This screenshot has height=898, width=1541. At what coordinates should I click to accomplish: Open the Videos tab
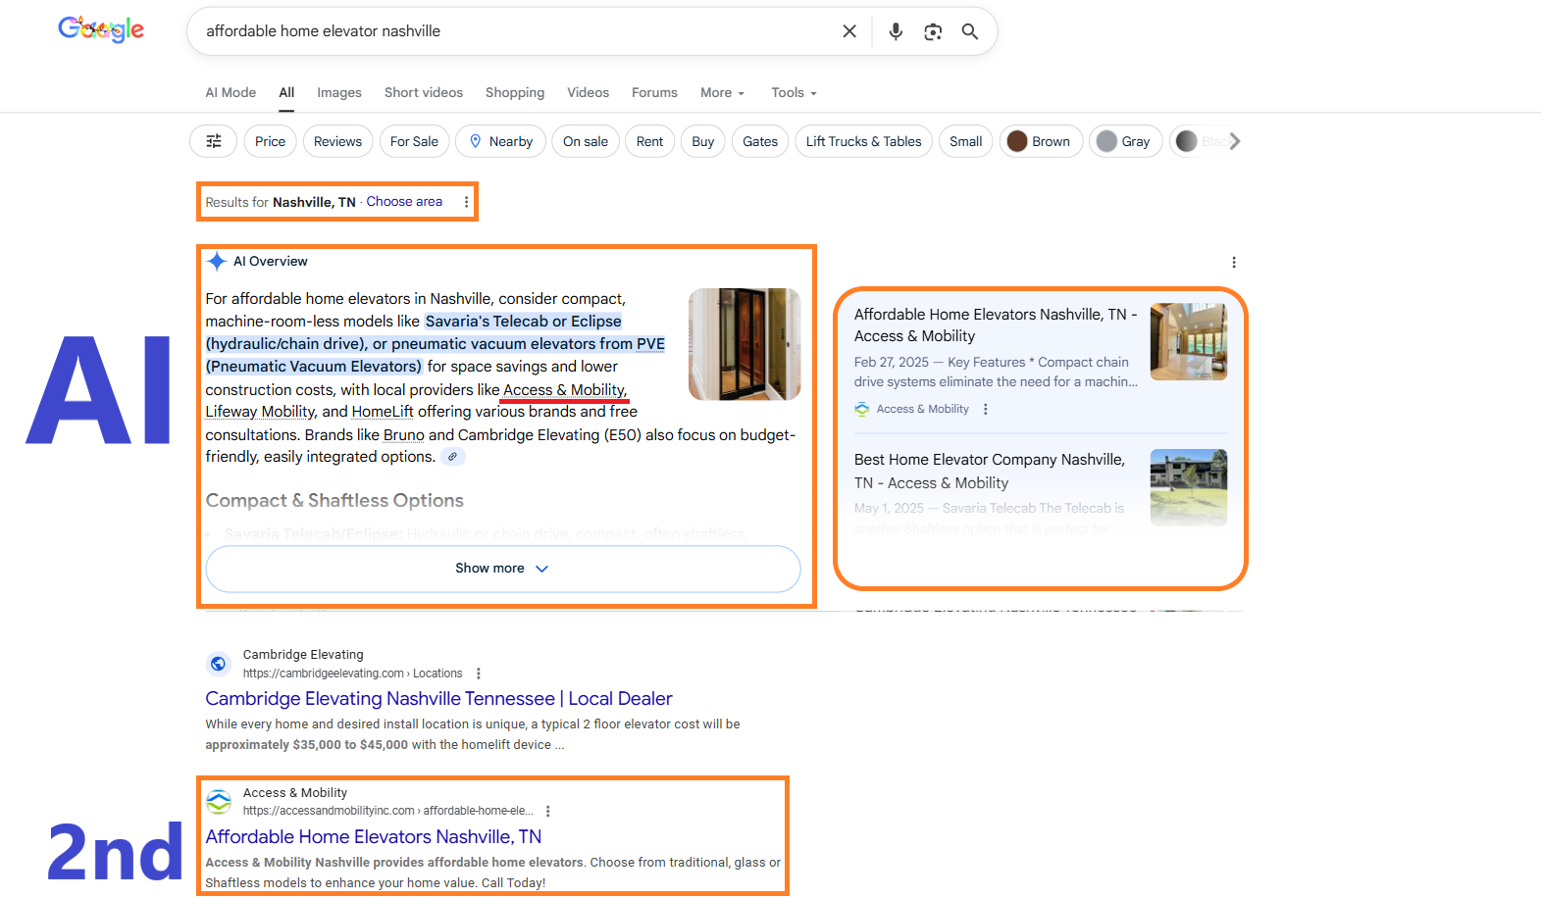(588, 92)
